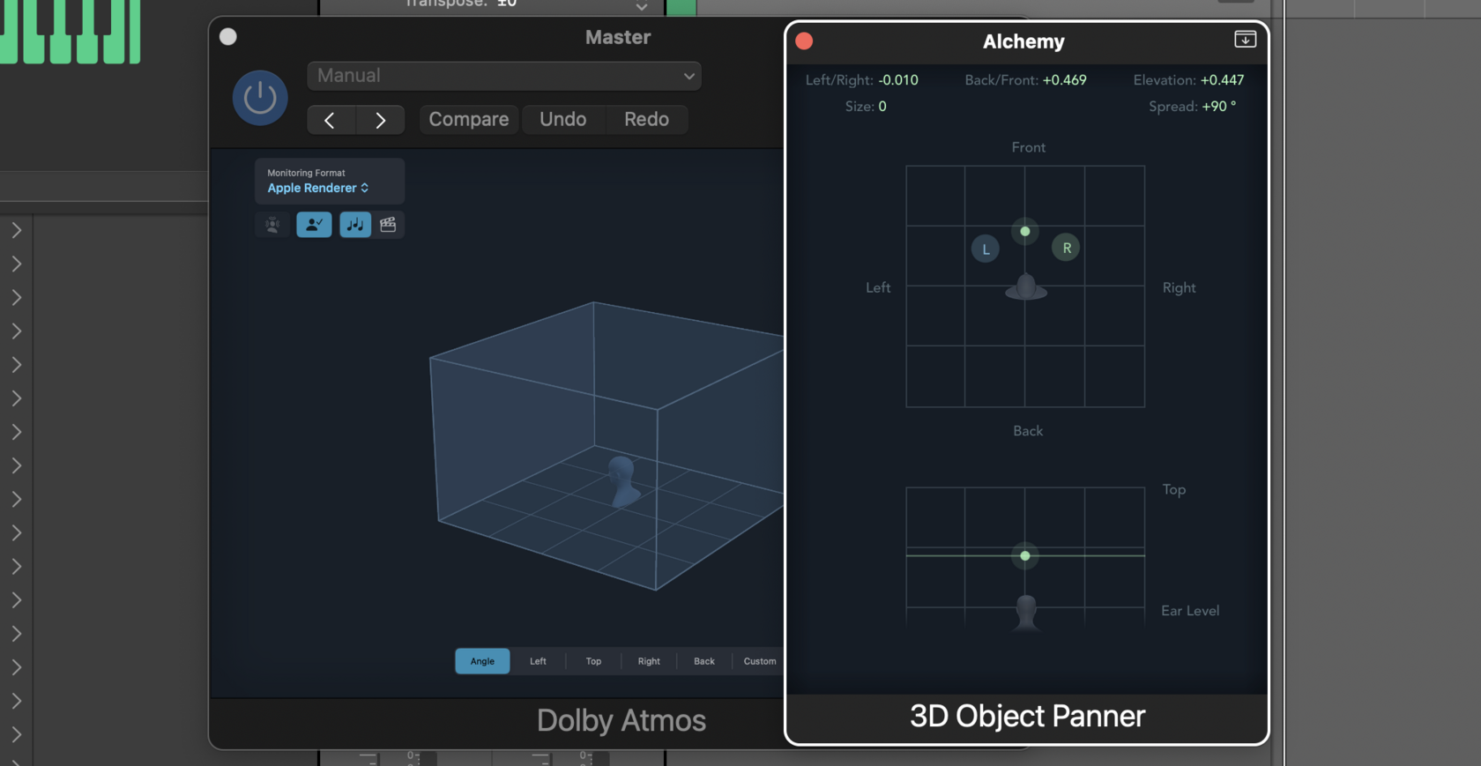Click the Undo button
This screenshot has width=1481, height=766.
[563, 120]
